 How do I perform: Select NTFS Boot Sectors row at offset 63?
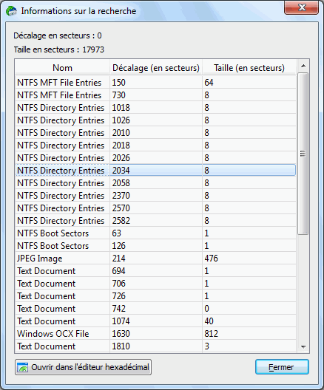click(155, 233)
